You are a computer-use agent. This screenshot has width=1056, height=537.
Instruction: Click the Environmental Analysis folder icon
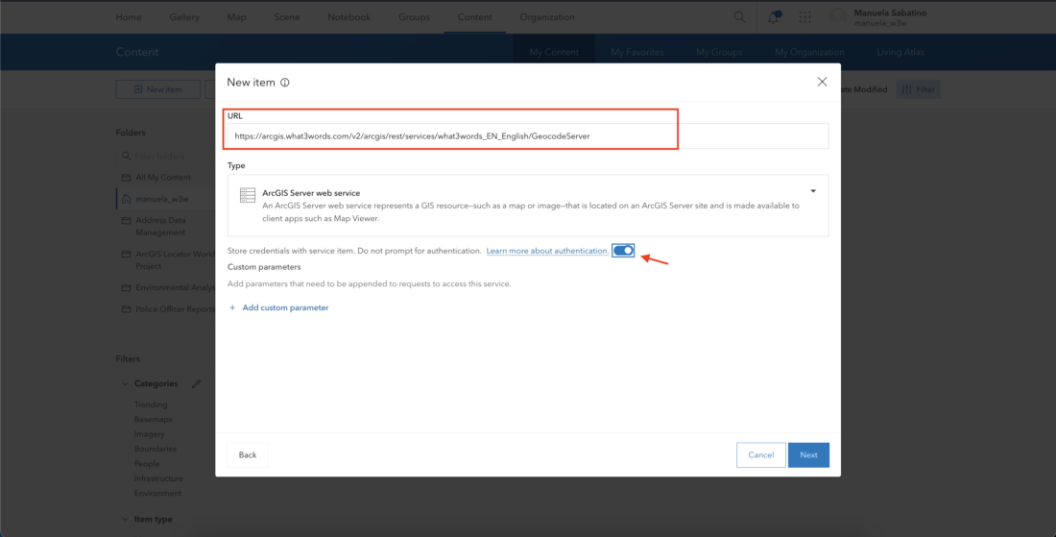click(x=126, y=287)
